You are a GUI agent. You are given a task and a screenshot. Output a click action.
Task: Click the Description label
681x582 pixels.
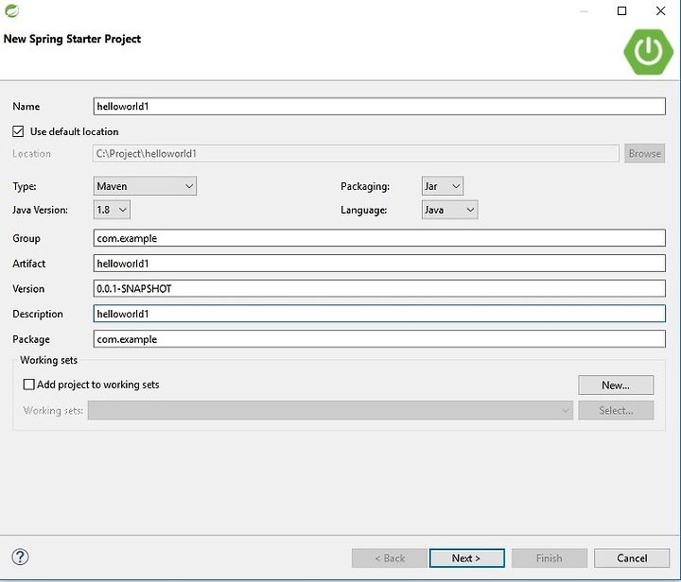(37, 314)
